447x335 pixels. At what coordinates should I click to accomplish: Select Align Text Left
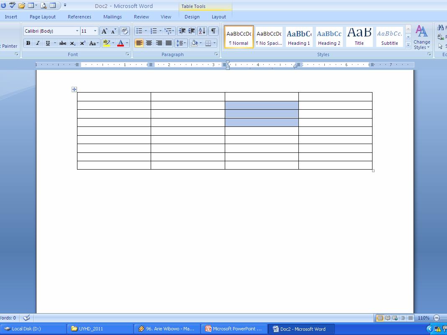(x=139, y=43)
